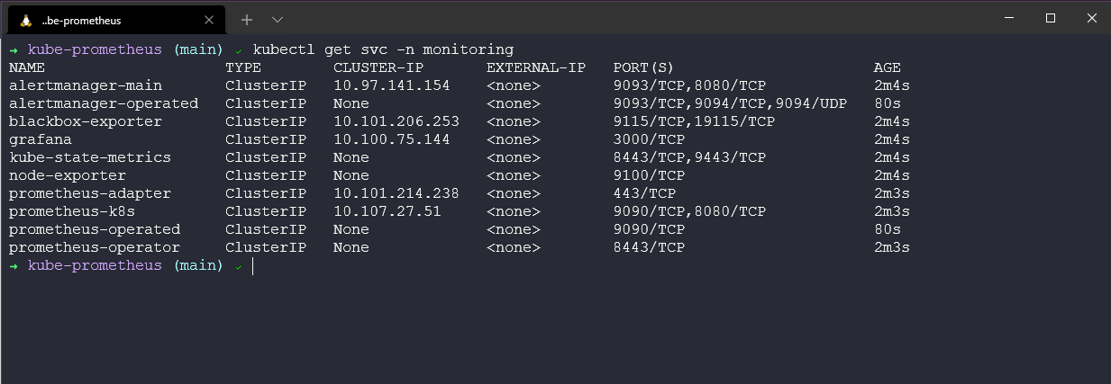Click the text cursor at the bottom prompt
The width and height of the screenshot is (1111, 384).
point(253,266)
